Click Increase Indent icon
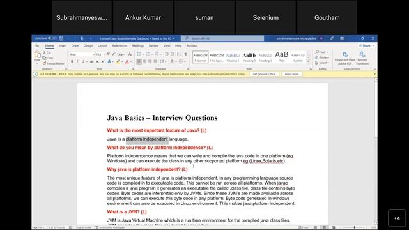 172,54
